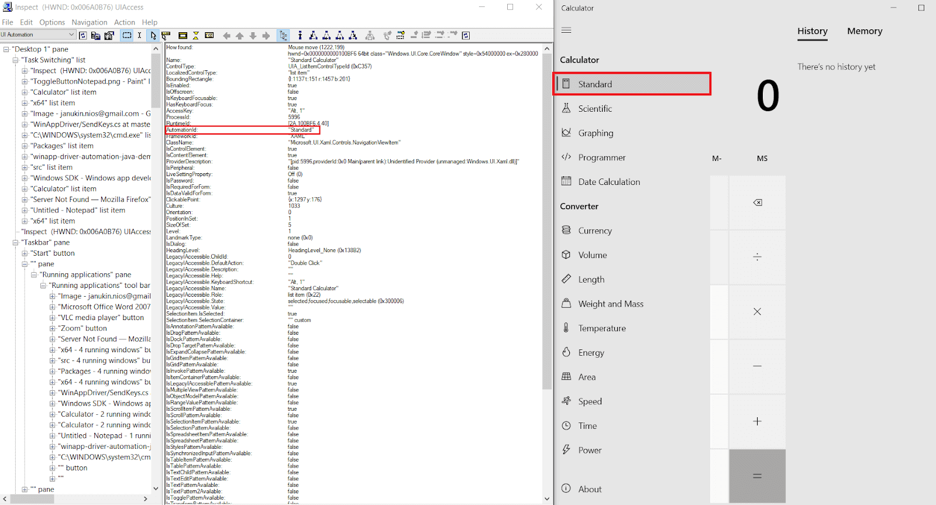Collapse the "Running applications" tool bar node
Image resolution: width=936 pixels, height=505 pixels.
point(43,286)
